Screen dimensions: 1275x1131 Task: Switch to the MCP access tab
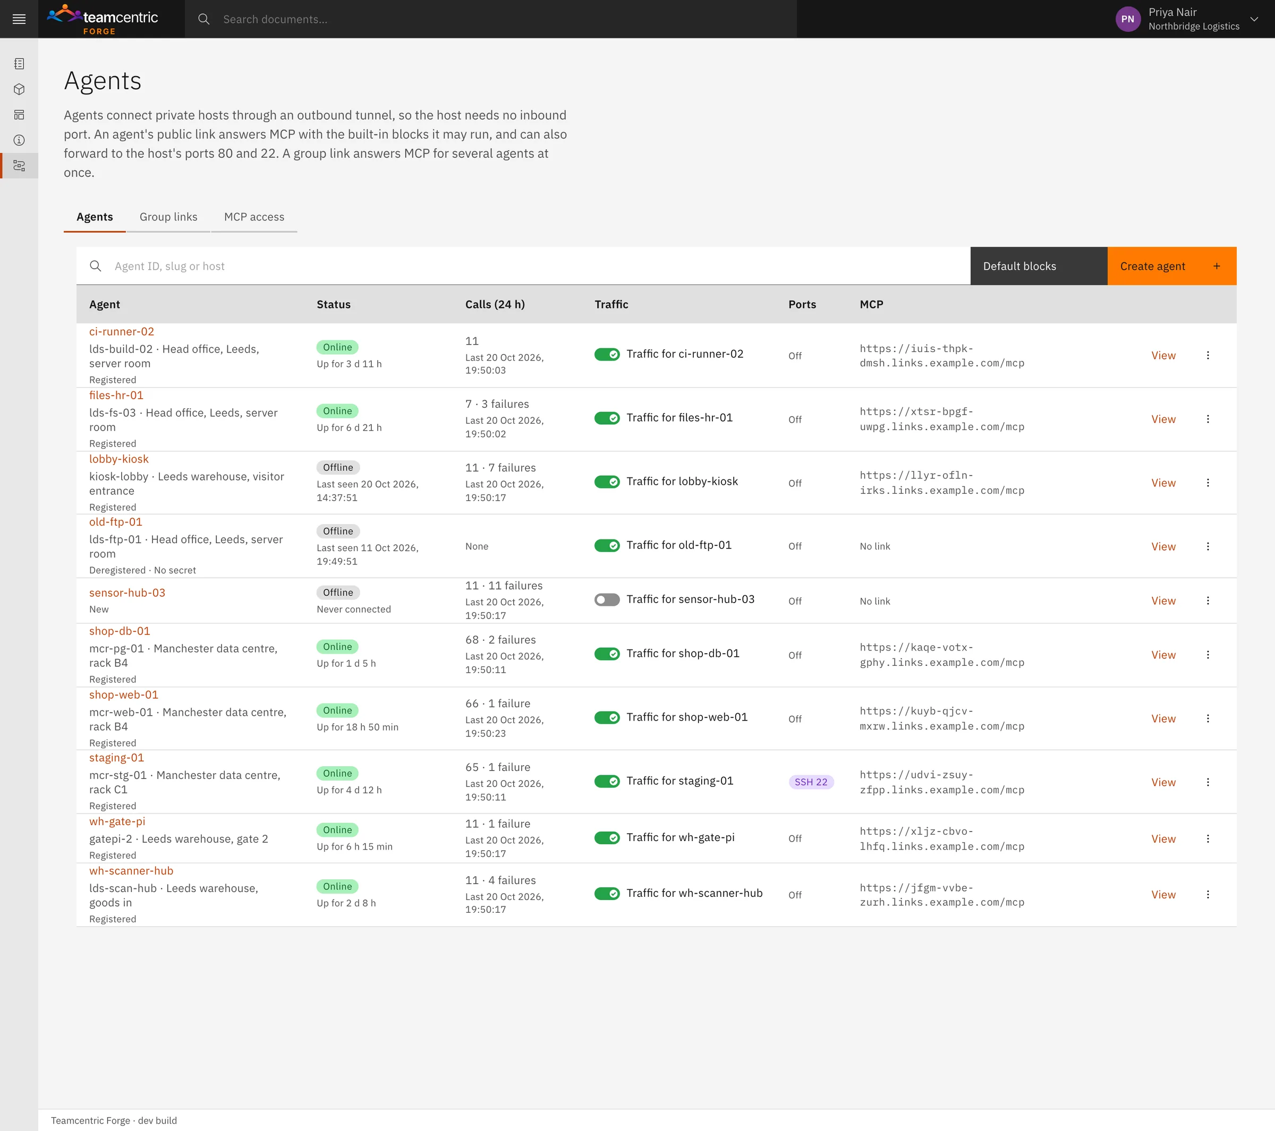(x=254, y=217)
